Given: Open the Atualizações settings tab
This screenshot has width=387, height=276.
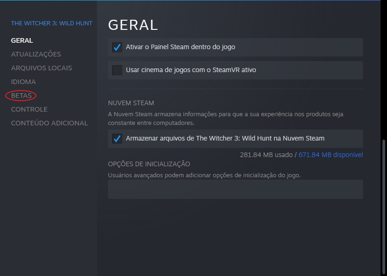Looking at the screenshot, I should [36, 54].
